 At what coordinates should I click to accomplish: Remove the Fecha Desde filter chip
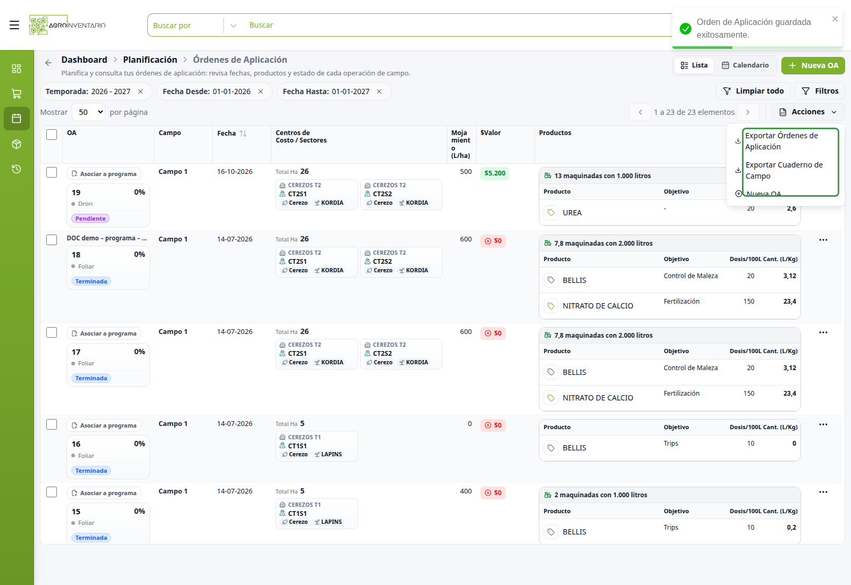point(261,91)
